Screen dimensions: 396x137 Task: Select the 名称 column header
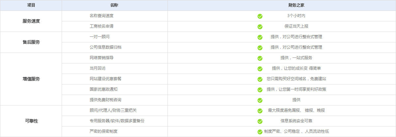pyautogui.click(x=114, y=6)
